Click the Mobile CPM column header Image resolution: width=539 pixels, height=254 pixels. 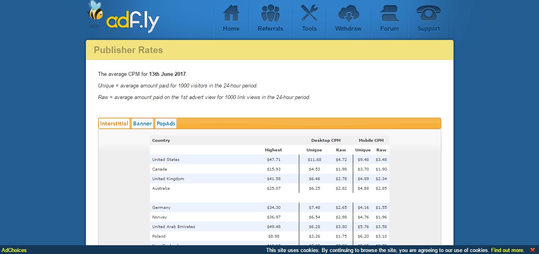click(x=371, y=140)
